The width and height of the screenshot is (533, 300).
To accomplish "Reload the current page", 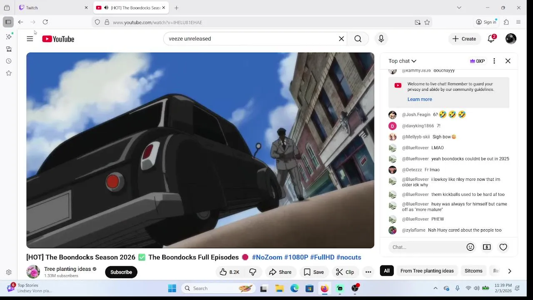I will [x=45, y=22].
